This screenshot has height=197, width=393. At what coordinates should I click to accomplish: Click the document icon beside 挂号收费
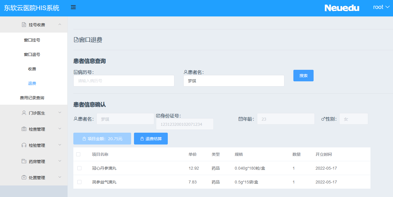point(24,25)
